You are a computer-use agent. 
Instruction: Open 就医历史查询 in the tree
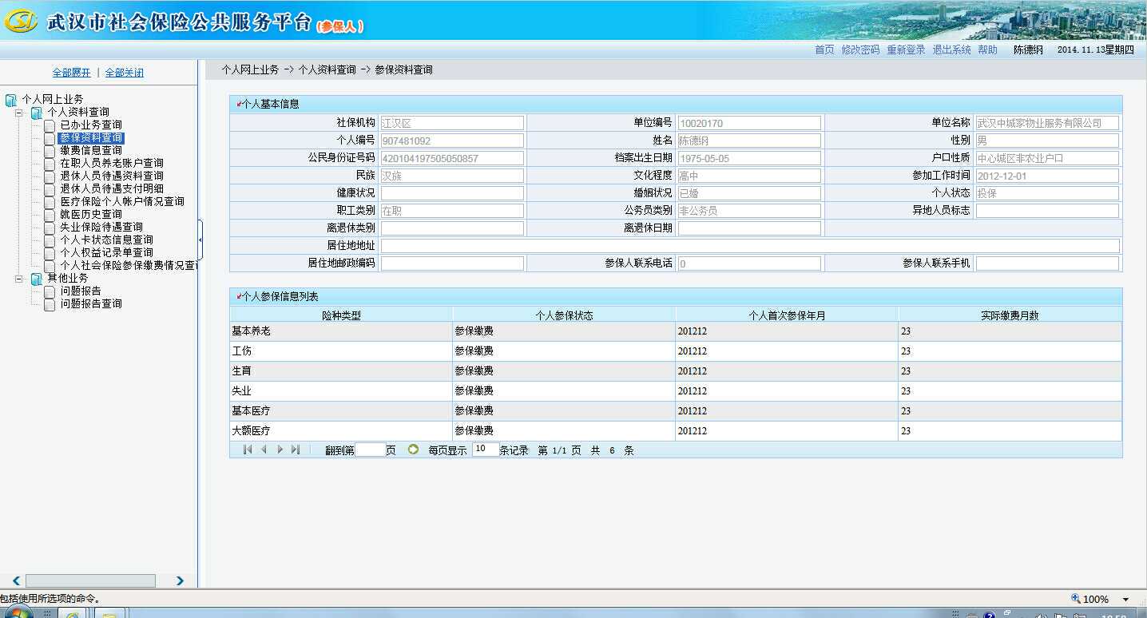click(x=91, y=214)
